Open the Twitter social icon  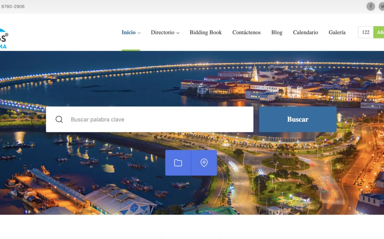381,6
